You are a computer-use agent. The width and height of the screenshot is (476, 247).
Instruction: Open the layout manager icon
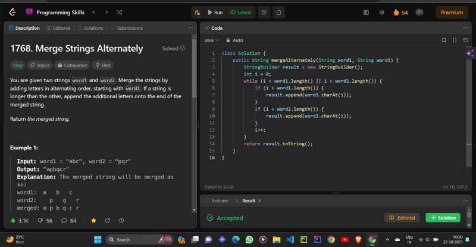(366, 12)
